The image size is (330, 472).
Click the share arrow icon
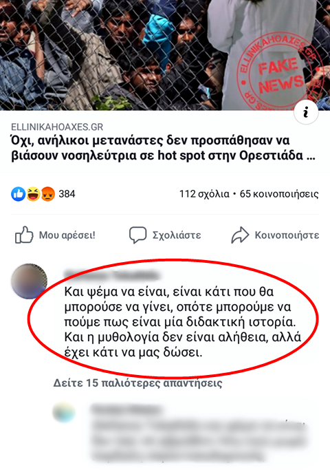240,235
